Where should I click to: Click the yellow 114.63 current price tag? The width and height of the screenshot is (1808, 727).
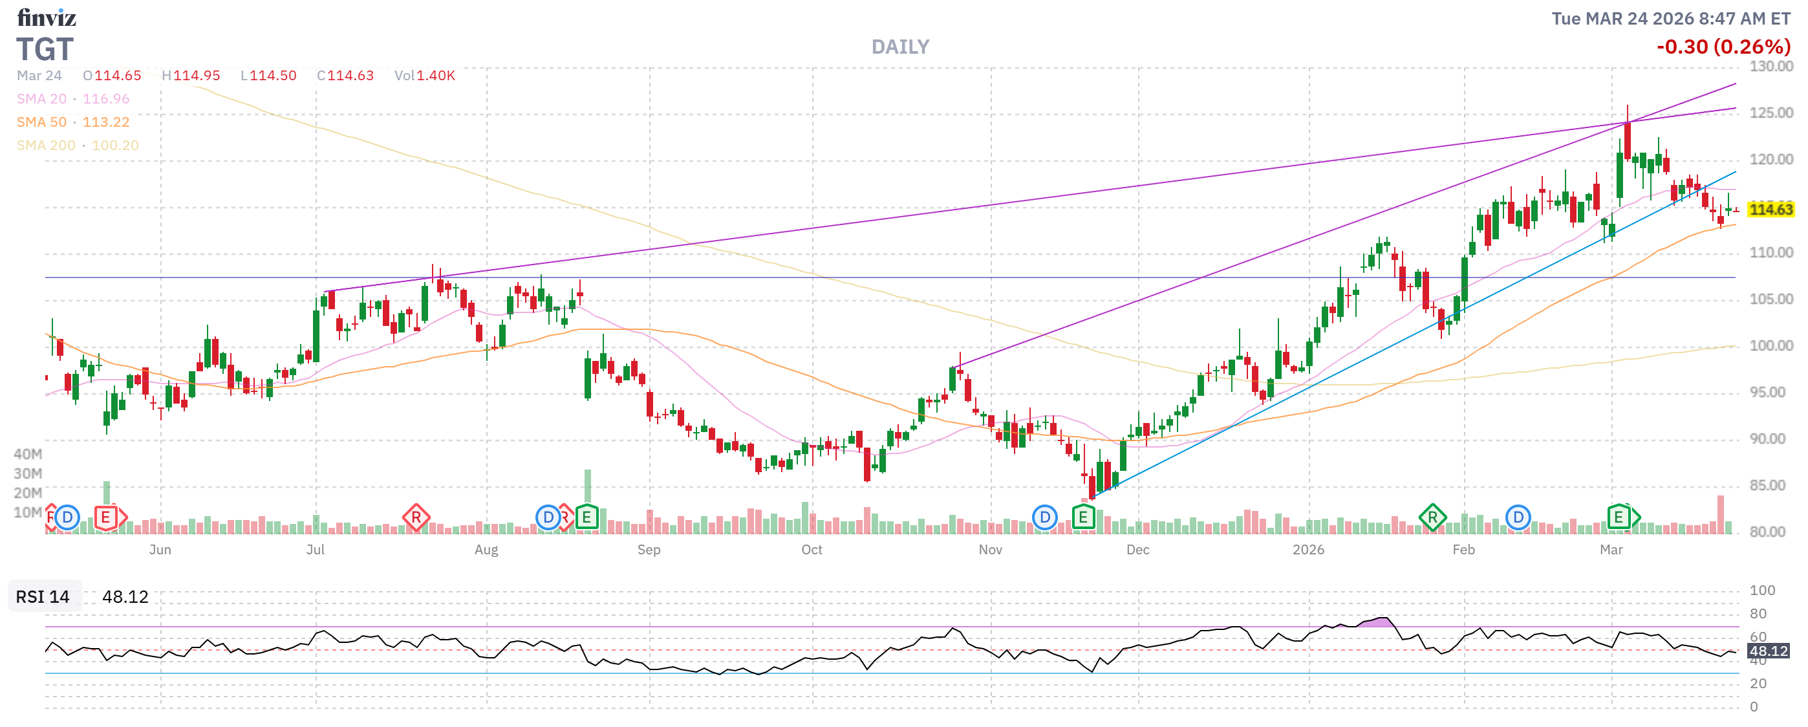(x=1770, y=209)
